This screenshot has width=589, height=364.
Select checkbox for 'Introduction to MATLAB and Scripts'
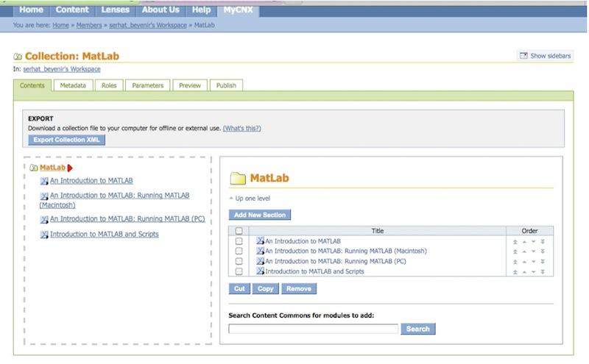pos(239,271)
